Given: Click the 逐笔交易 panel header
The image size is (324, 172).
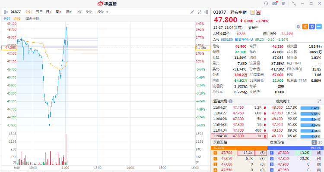Looking at the screenshot, I should [x=220, y=101].
